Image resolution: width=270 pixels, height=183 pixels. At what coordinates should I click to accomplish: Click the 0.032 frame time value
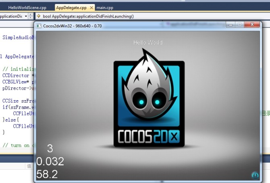50,162
